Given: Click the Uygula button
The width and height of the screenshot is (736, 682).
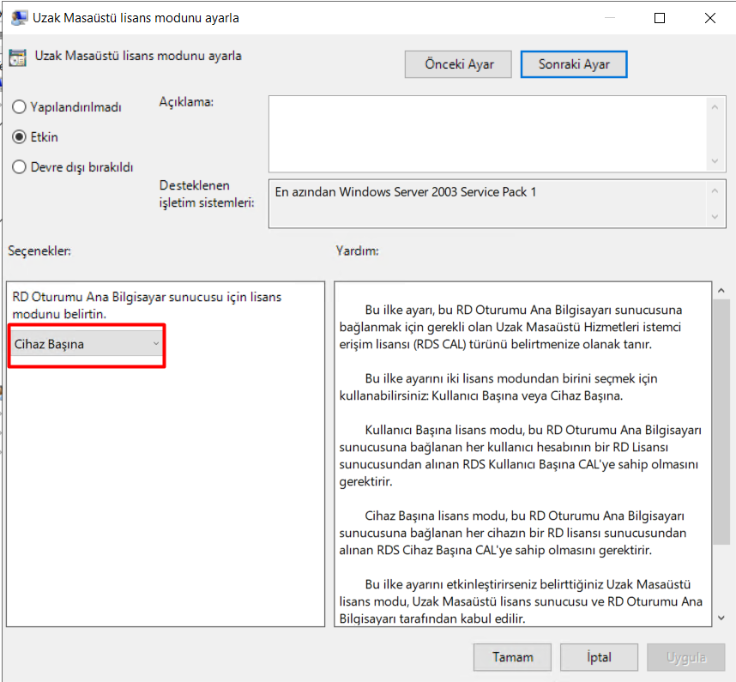Looking at the screenshot, I should (x=685, y=657).
